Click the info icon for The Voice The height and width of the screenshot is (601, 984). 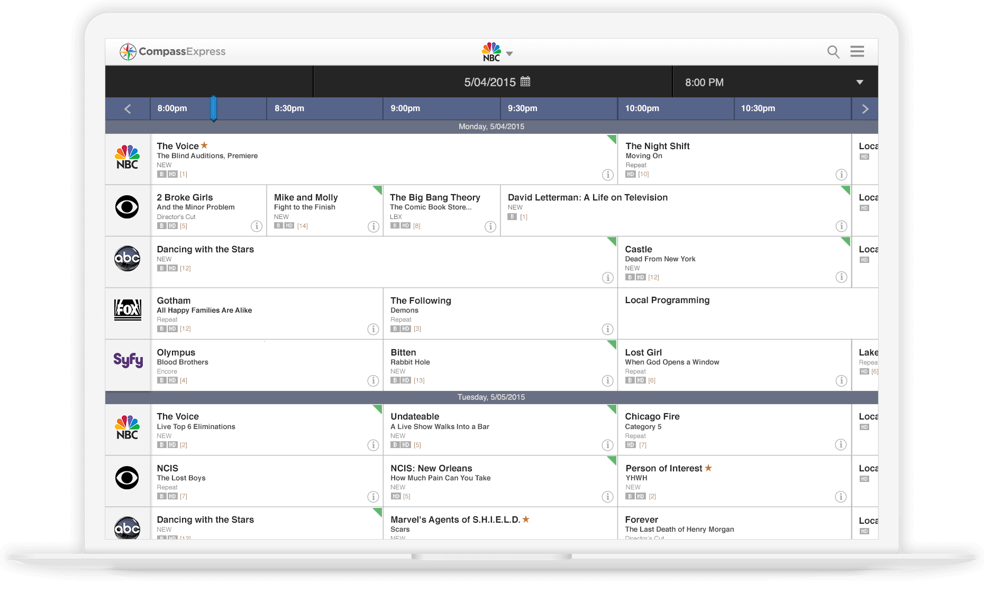[607, 175]
